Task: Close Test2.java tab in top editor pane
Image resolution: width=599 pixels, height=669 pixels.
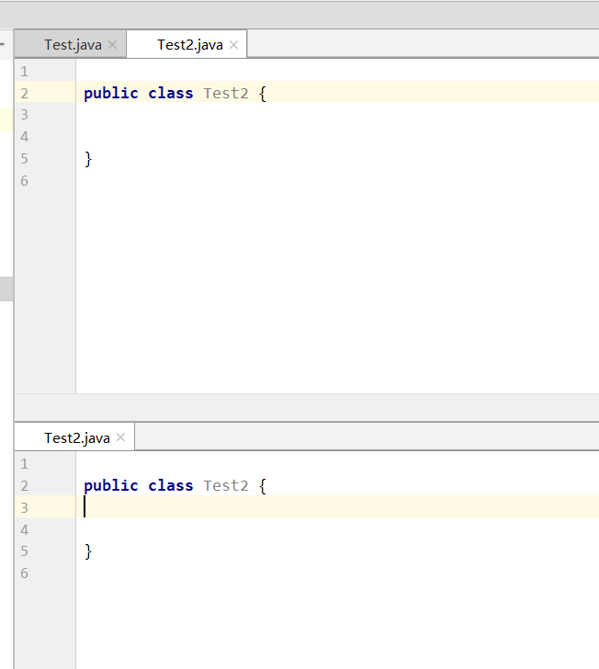Action: pyautogui.click(x=233, y=45)
